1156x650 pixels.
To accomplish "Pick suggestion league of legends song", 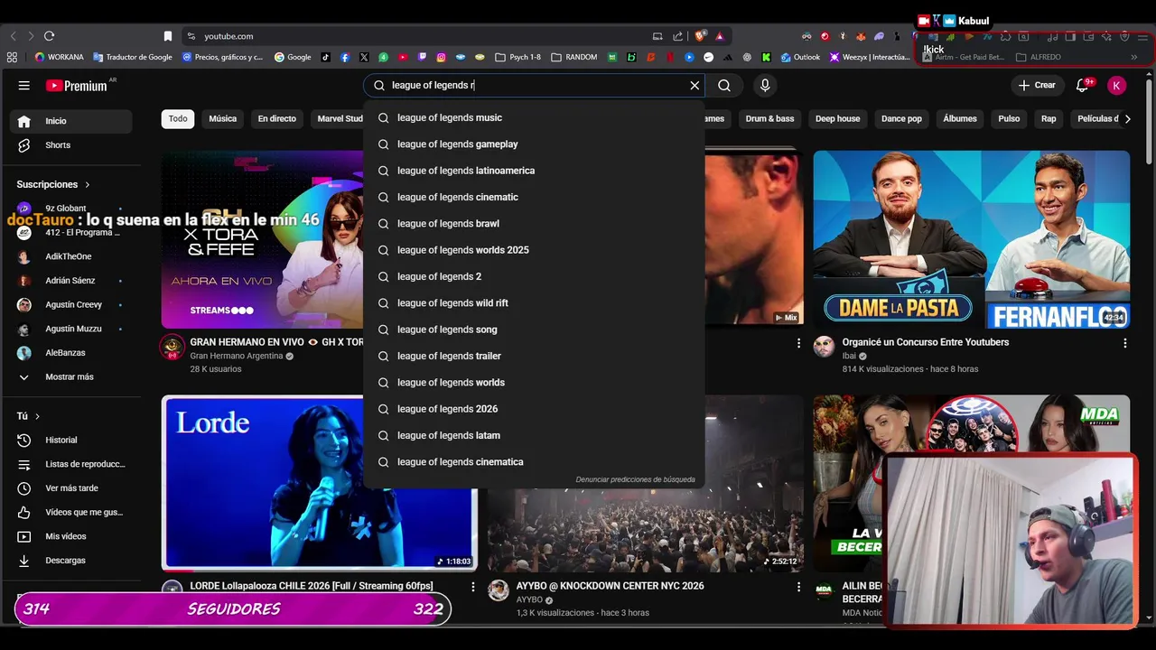I will 534,330.
